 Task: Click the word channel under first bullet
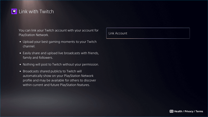tap(29, 46)
